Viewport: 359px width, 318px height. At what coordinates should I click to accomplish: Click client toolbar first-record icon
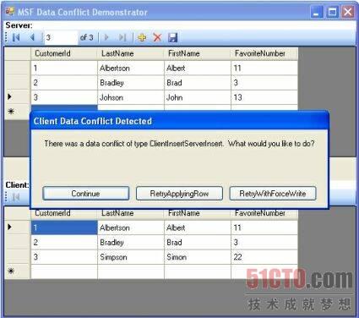click(x=16, y=197)
